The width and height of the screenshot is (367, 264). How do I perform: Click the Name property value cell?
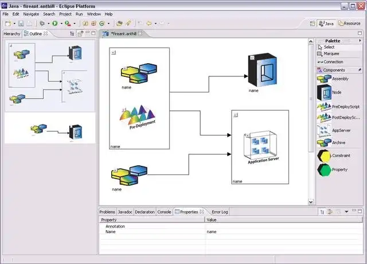pyautogui.click(x=284, y=232)
